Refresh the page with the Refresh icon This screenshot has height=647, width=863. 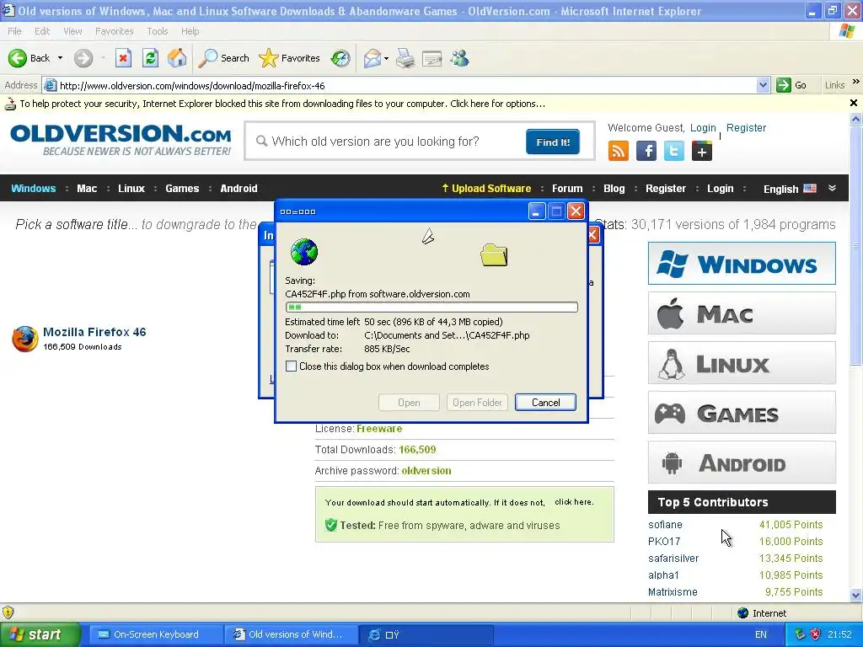(150, 58)
